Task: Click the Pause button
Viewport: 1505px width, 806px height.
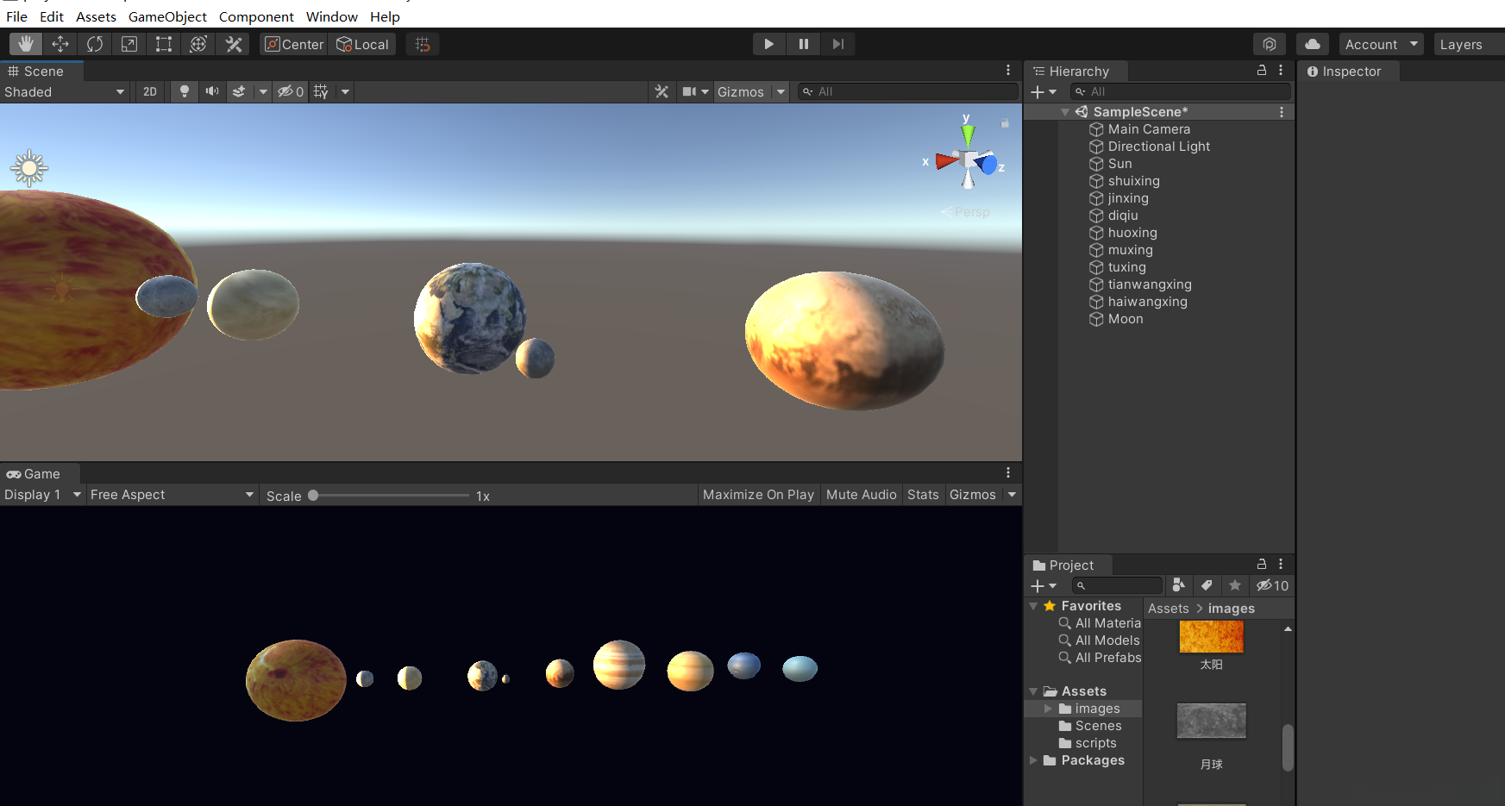Action: pyautogui.click(x=803, y=44)
